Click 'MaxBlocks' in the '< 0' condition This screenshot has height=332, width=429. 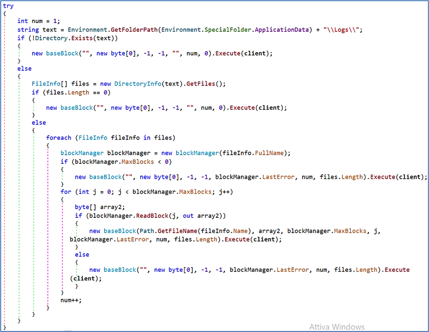(x=138, y=162)
